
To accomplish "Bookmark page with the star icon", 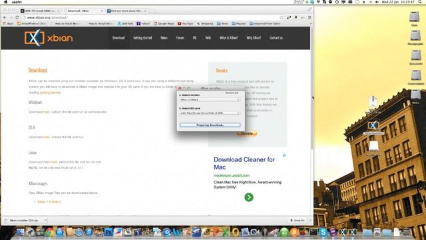I will coord(282,18).
